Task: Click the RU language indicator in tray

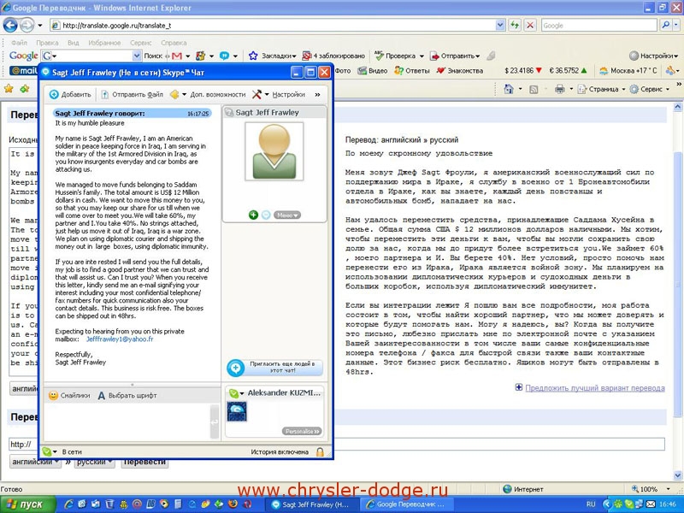Action: pos(591,504)
